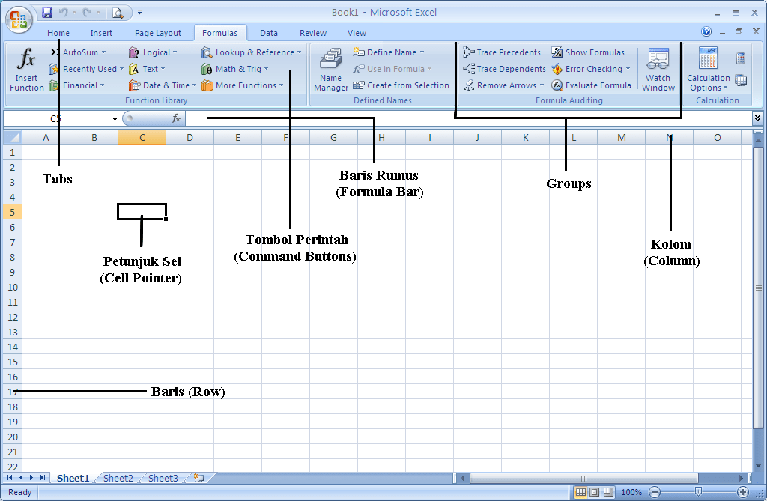Open the Insert Function fx button in ribbon
767x501 pixels.
point(26,69)
